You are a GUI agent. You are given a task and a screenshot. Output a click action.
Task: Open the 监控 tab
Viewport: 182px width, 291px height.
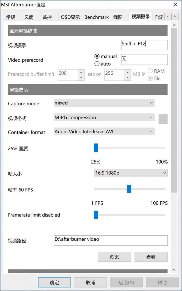coord(47,17)
